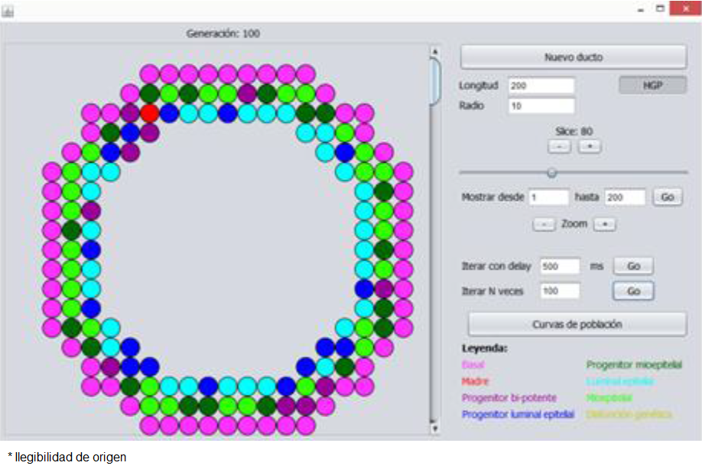Click the slice slider handle

[551, 173]
